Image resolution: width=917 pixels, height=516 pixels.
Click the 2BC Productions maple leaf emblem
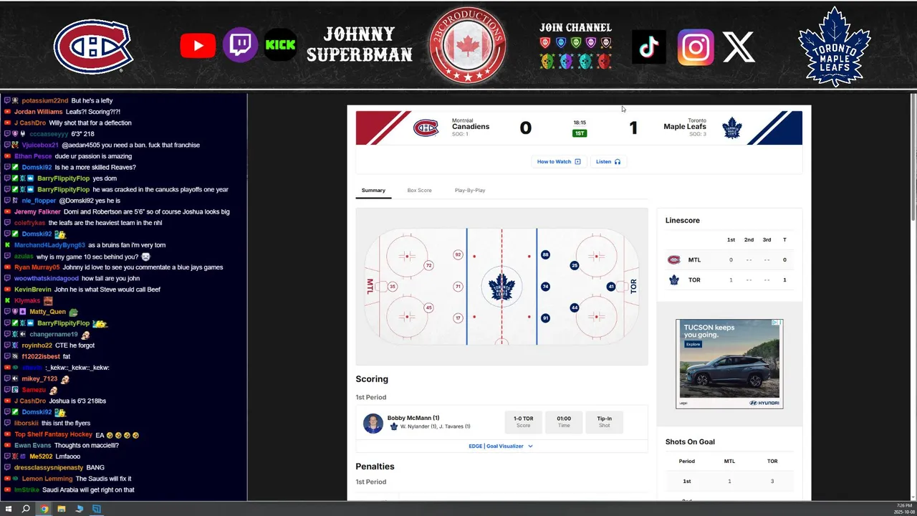(x=468, y=45)
